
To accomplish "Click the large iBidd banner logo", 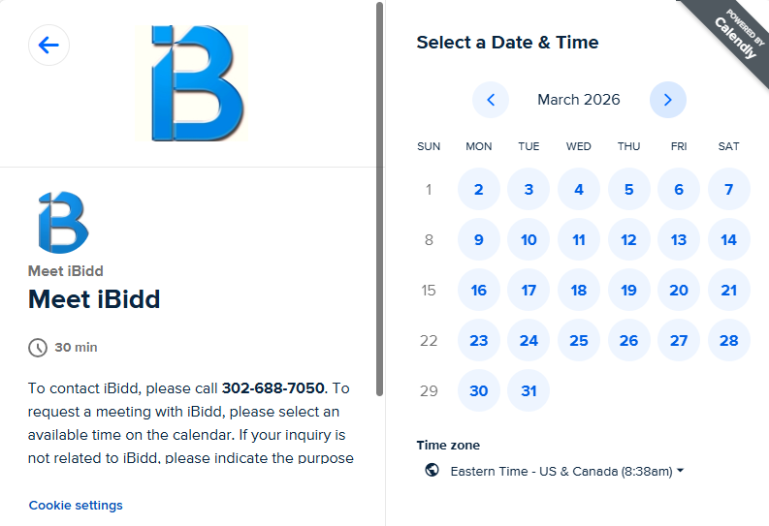I will pos(198,83).
